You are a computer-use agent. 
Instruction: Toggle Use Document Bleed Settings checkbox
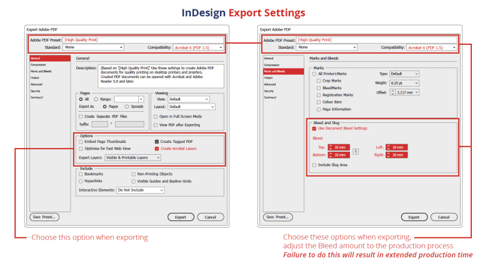click(x=314, y=129)
